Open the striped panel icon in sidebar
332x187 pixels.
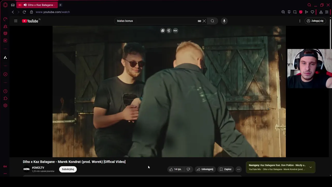click(5, 34)
